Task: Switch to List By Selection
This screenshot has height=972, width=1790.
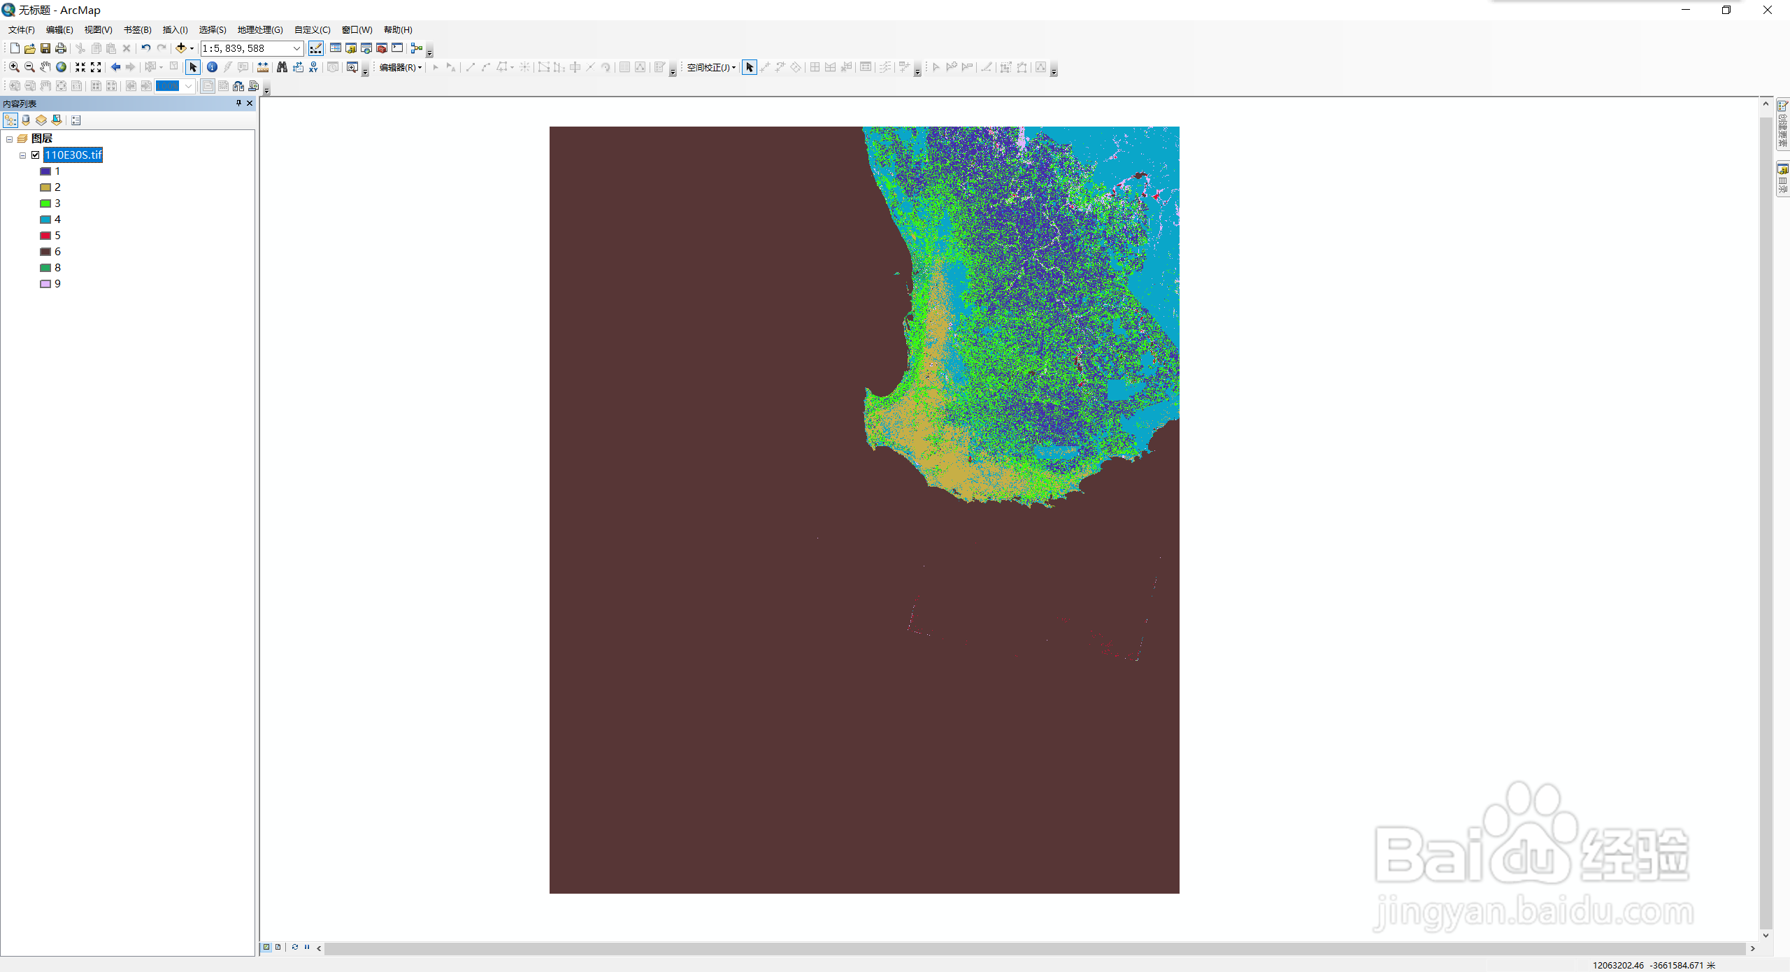Action: [x=57, y=120]
